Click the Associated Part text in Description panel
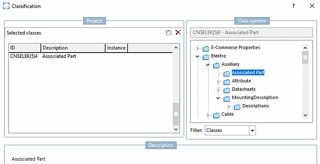The width and height of the screenshot is (320, 164). (28, 159)
